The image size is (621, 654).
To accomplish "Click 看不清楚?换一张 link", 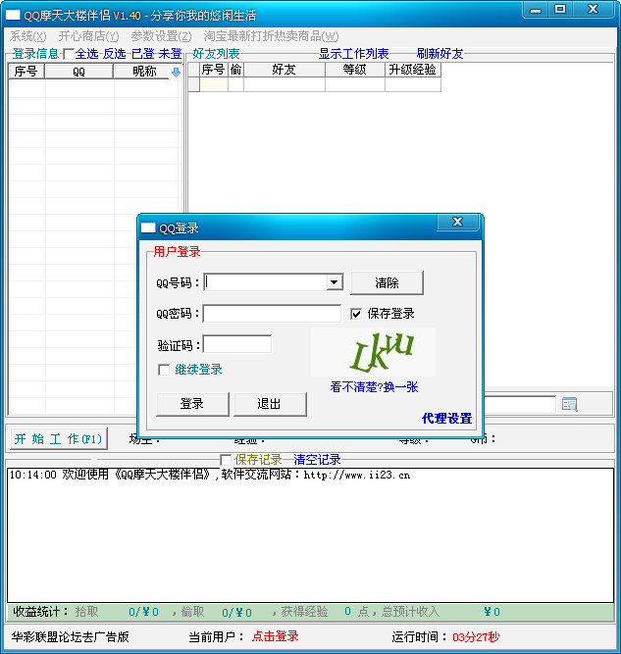I will pos(374,387).
